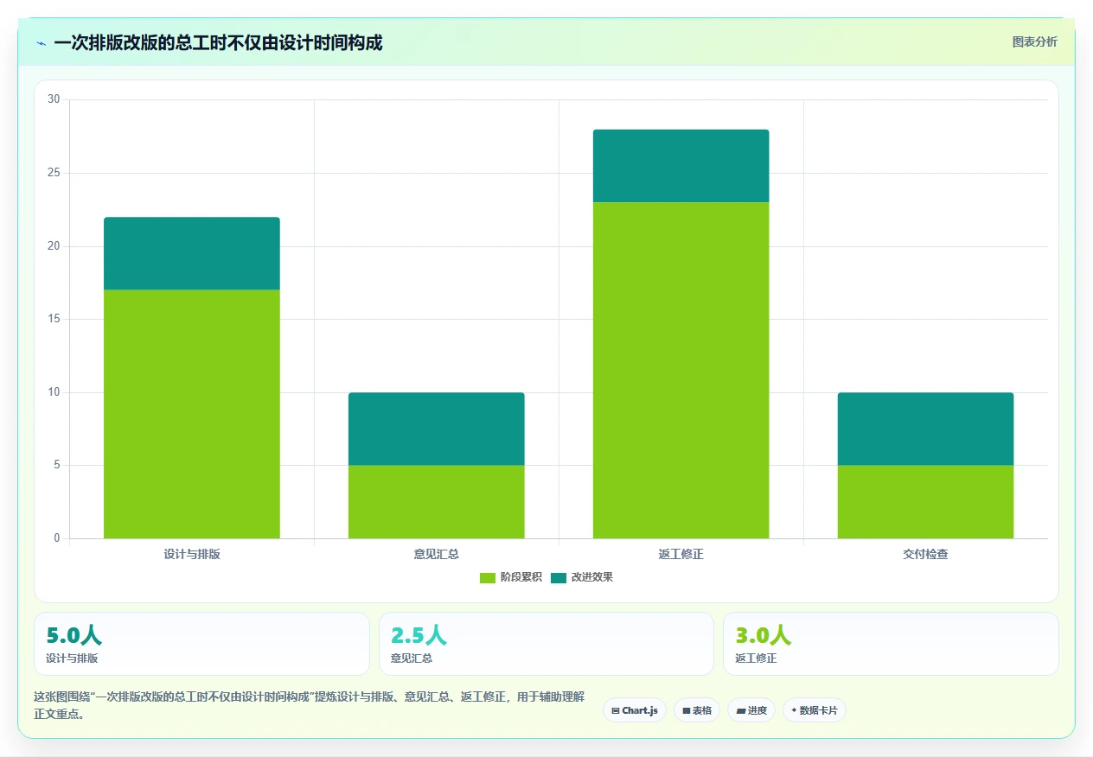Click the y-axis value 25

(x=54, y=173)
